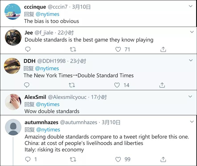Viewport: 197px width, 166px height.
Task: Expand the menu chevron on Jee's tweet
Action: coord(192,32)
